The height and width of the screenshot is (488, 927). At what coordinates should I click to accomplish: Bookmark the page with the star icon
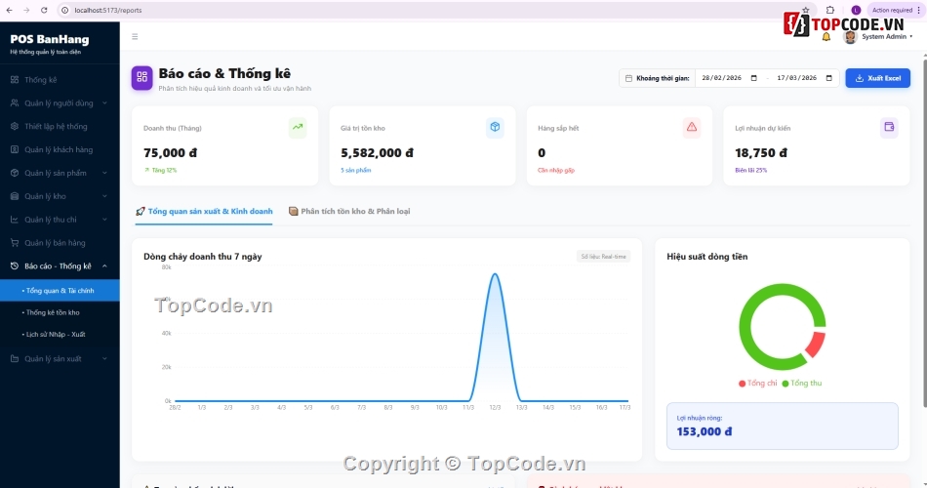pos(805,10)
